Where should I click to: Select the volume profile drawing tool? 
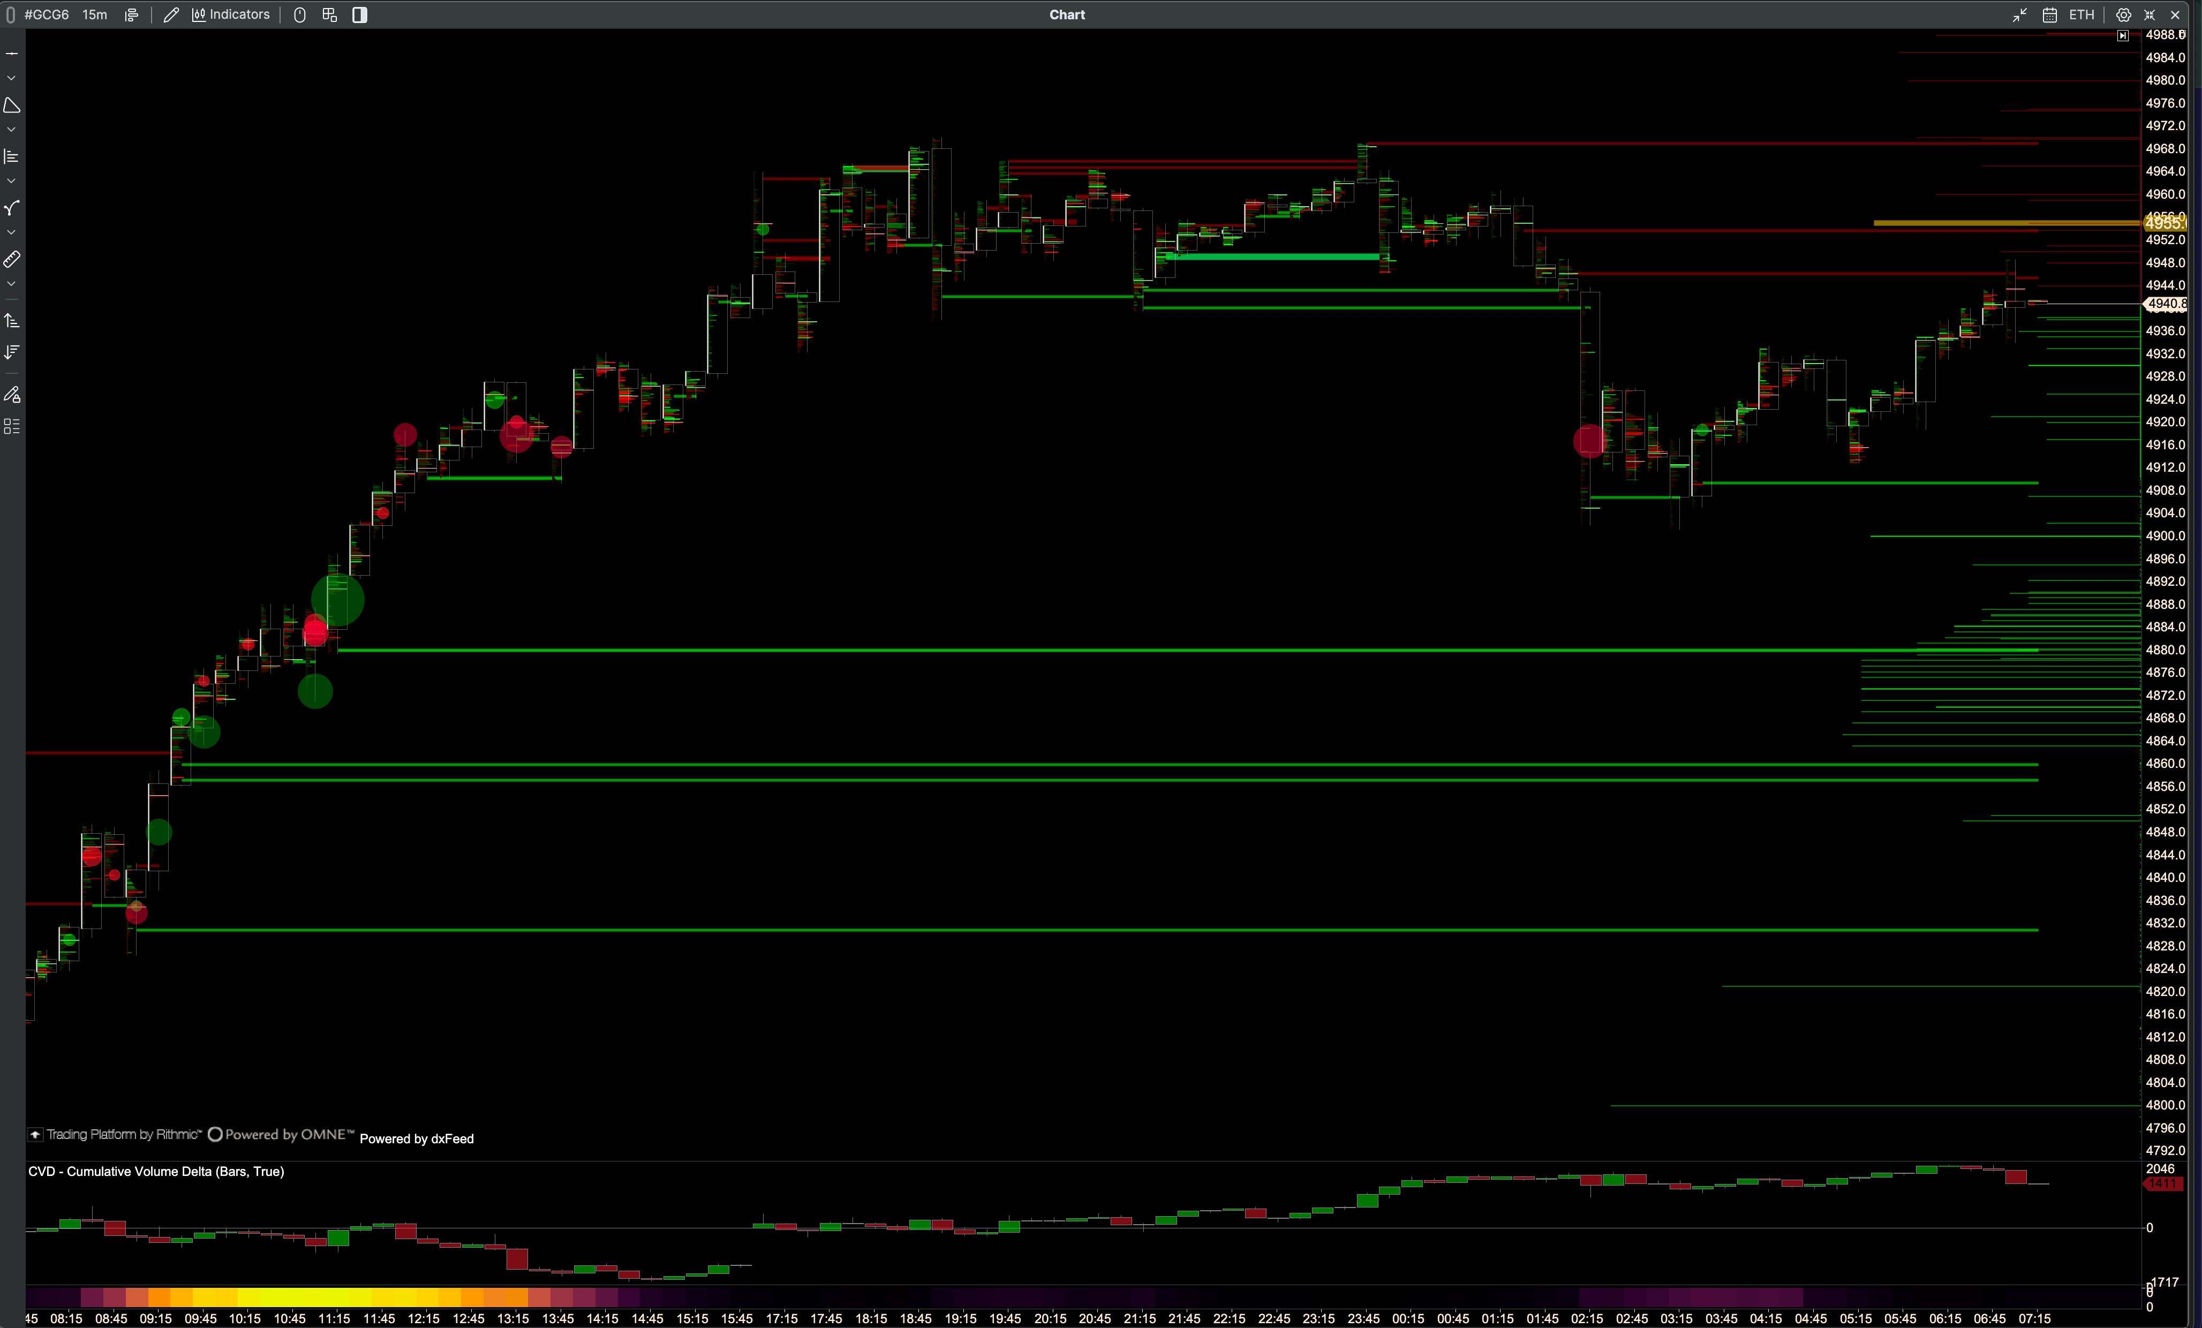point(12,157)
